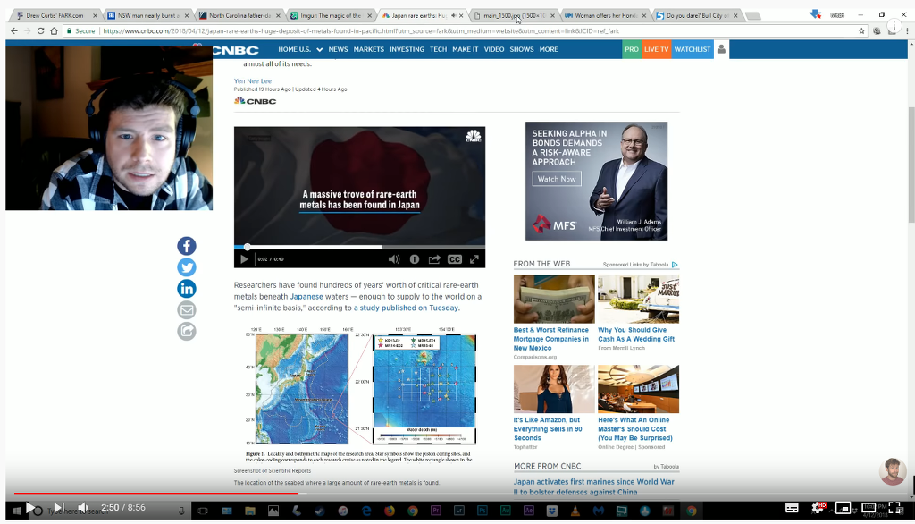The width and height of the screenshot is (915, 524).
Task: Open NEWS section in CNBC nav
Action: tap(338, 50)
